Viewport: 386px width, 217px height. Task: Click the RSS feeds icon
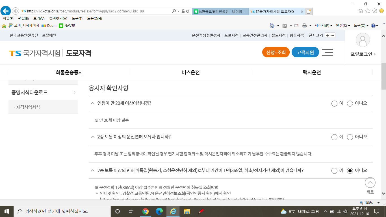(x=285, y=26)
